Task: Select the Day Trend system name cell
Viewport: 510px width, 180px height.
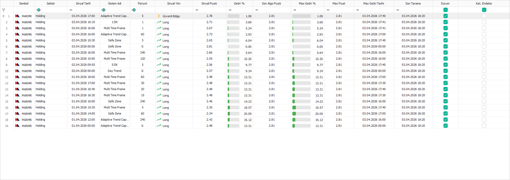Action: [115, 71]
